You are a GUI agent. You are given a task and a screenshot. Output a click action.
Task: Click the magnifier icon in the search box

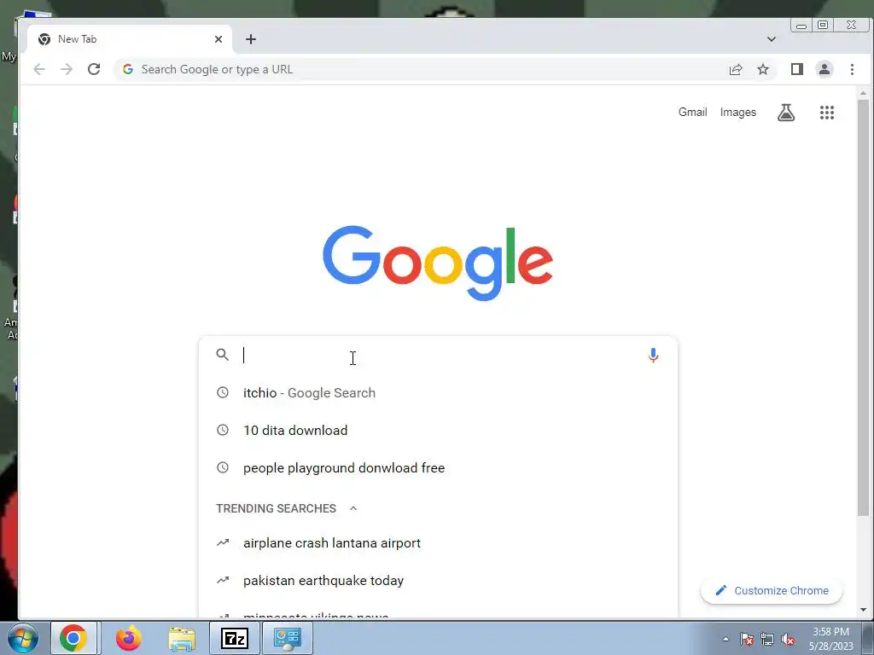coord(223,355)
